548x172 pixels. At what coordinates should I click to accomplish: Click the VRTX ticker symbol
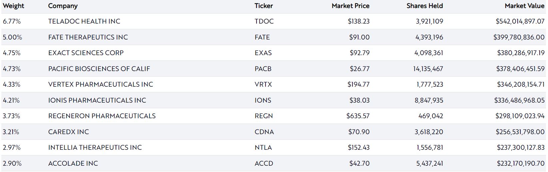pyautogui.click(x=263, y=84)
